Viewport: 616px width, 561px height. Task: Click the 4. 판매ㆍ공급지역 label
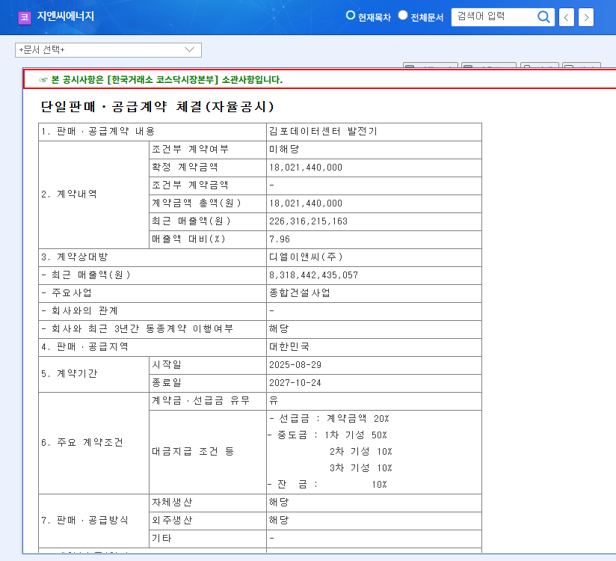pos(85,347)
